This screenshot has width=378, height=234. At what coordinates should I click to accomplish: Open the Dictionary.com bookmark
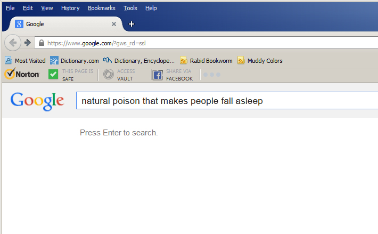[75, 61]
